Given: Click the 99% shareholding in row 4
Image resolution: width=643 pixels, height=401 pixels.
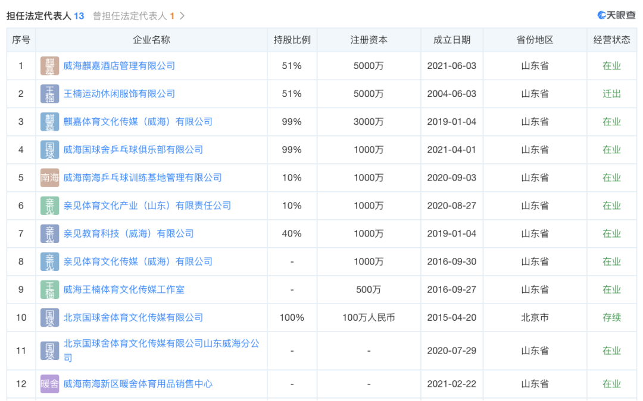Looking at the screenshot, I should 292,150.
